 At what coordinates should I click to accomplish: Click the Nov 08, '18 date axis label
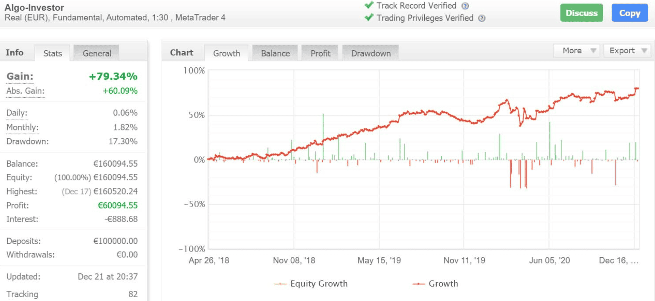pos(294,260)
